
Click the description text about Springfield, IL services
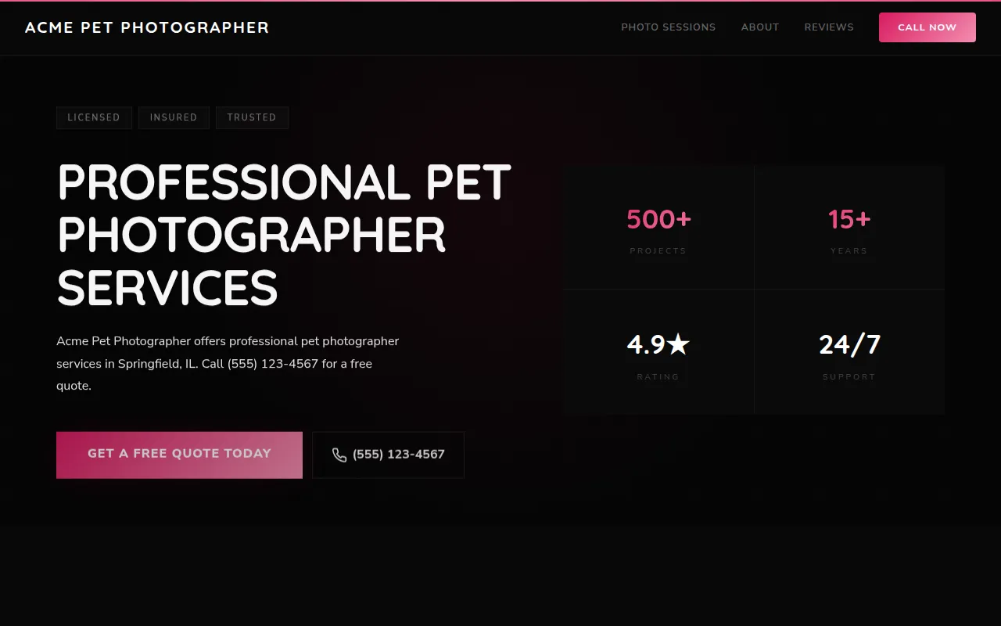(x=227, y=363)
